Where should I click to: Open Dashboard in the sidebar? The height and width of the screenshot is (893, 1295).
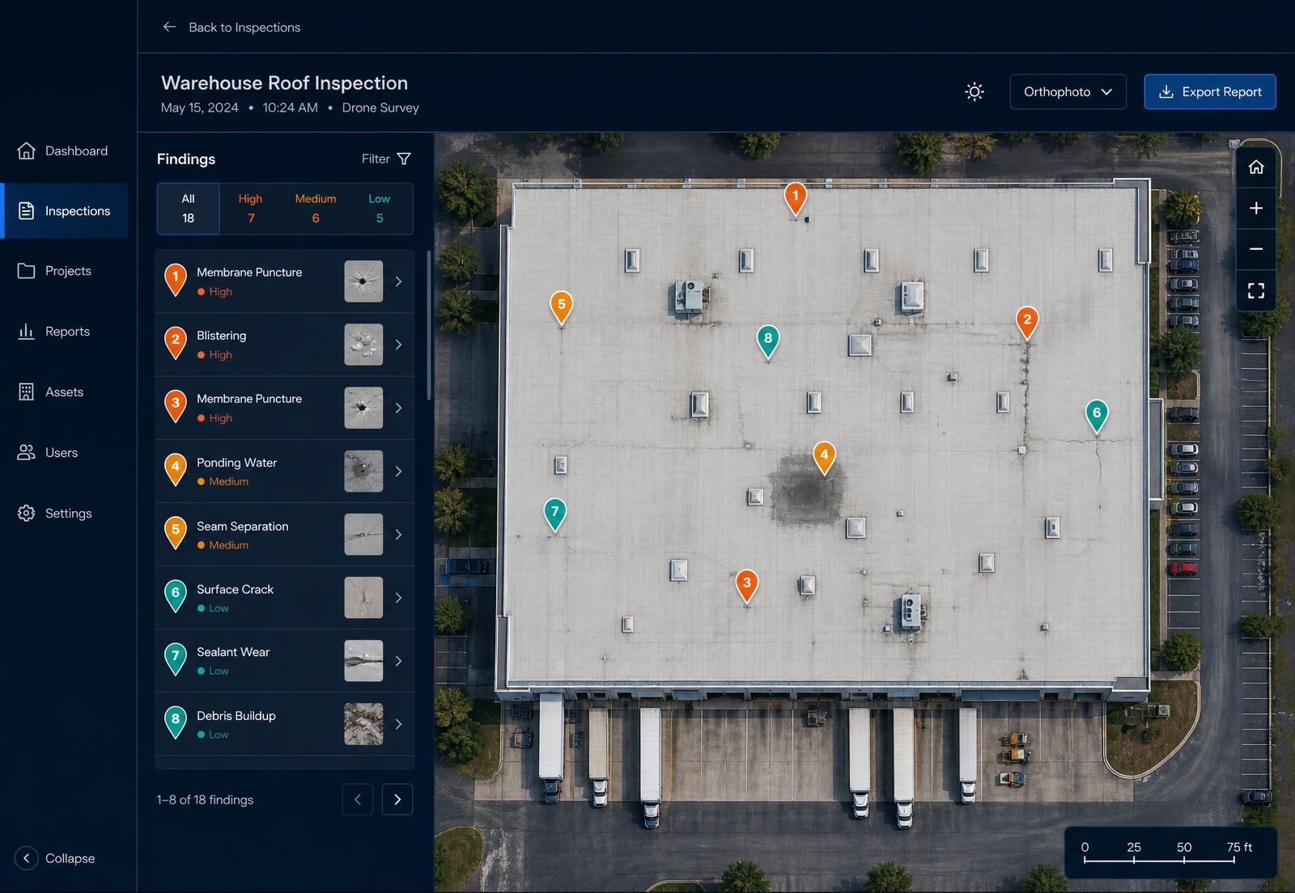(x=64, y=150)
